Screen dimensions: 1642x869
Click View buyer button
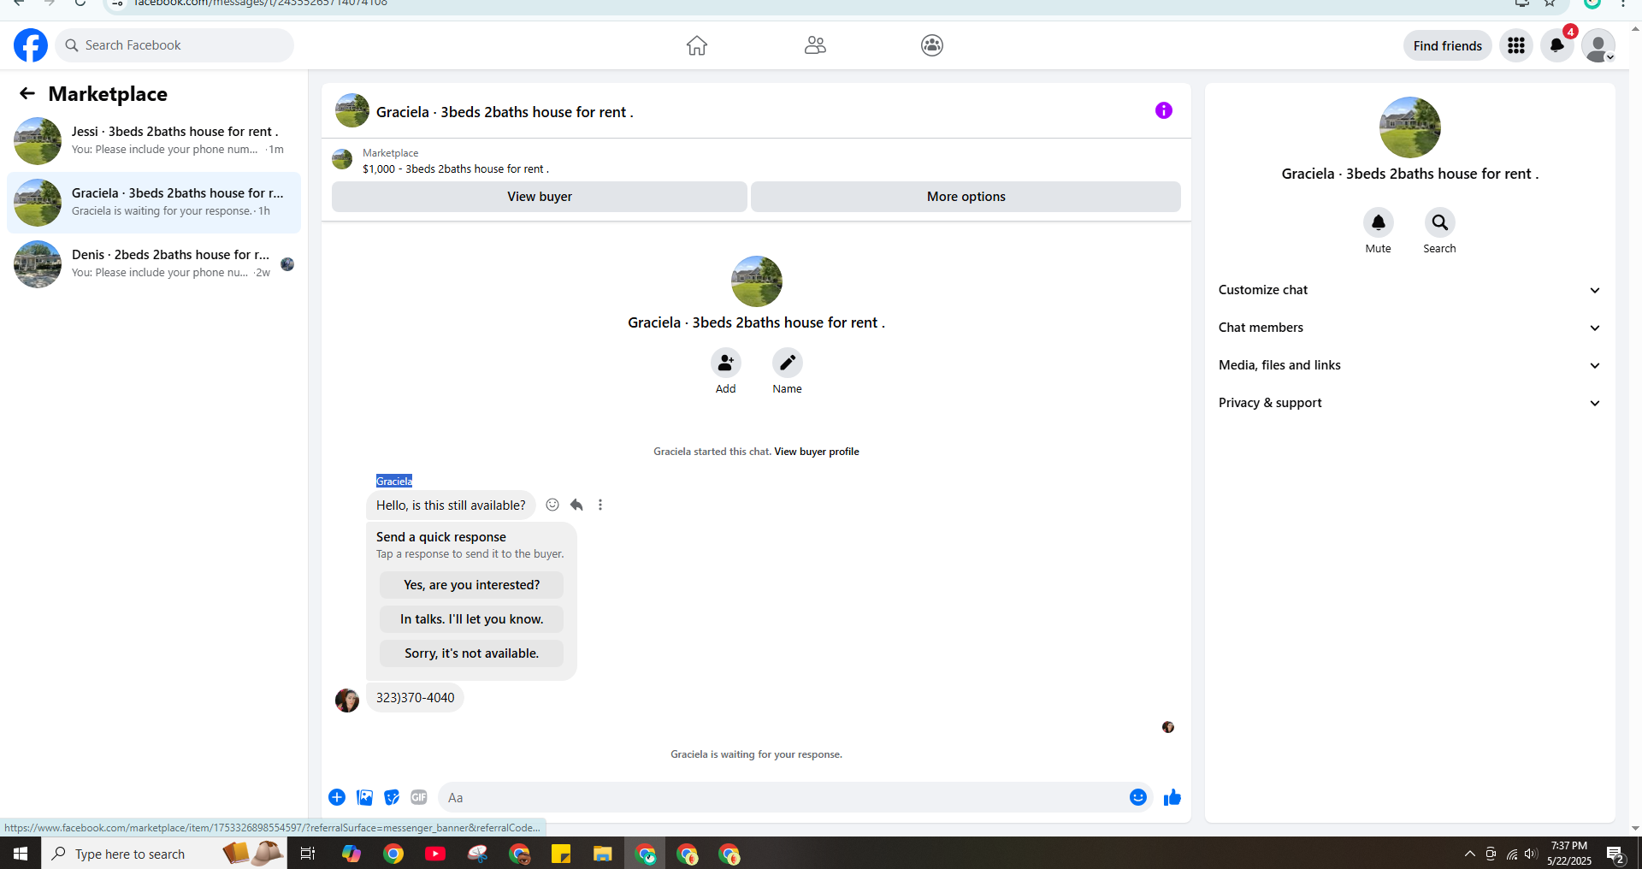coord(540,197)
